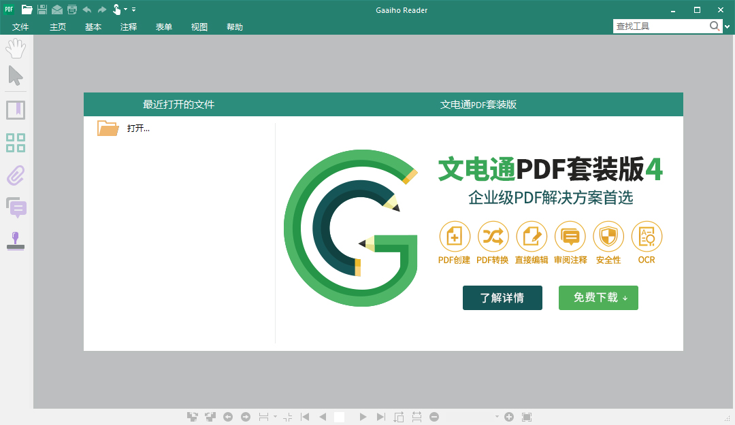Viewport: 735px width, 425px height.
Task: Click the fit page icon in bottom bar
Action: click(x=398, y=417)
